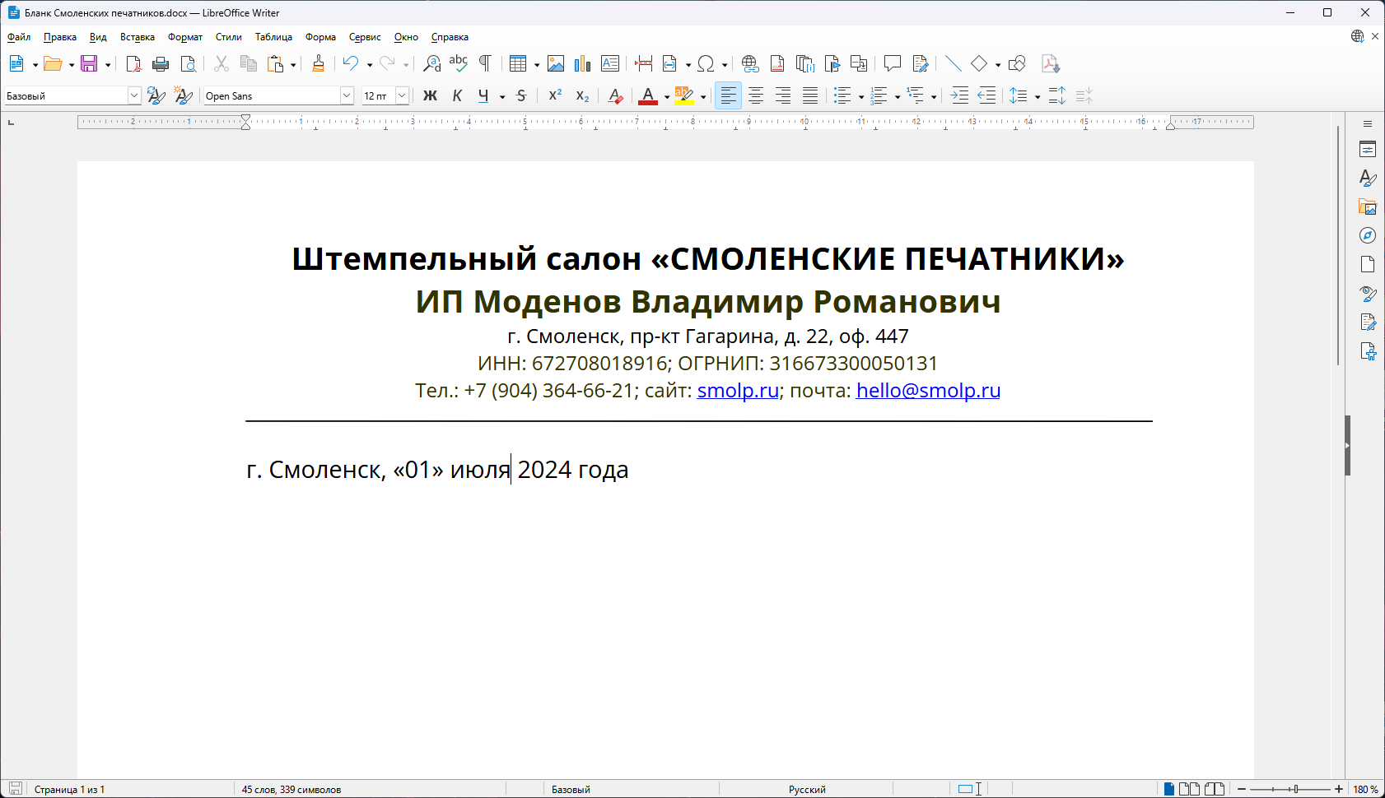Open the sidebar Navigator icon

point(1368,235)
